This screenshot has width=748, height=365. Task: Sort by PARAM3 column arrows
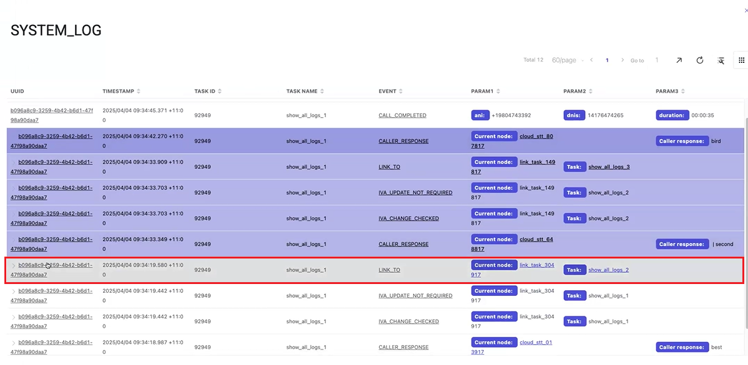click(683, 92)
